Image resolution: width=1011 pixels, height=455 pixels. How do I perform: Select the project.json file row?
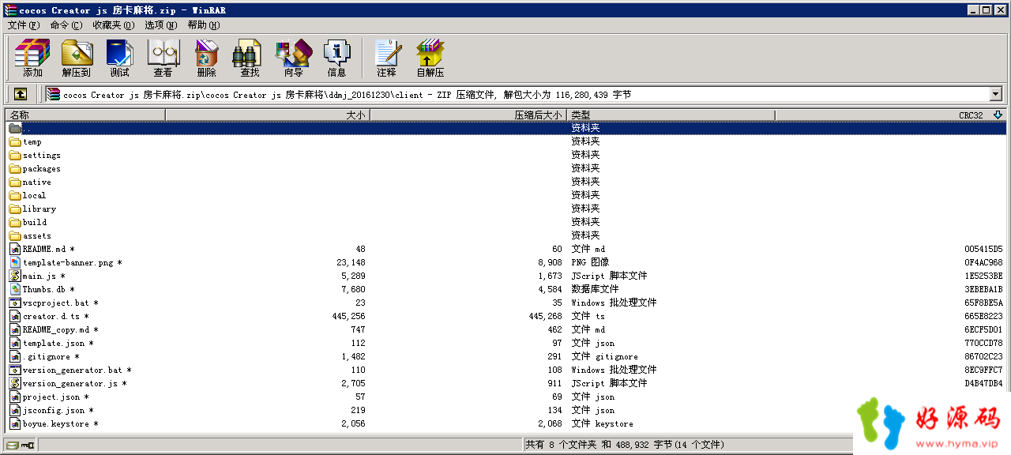click(x=505, y=397)
